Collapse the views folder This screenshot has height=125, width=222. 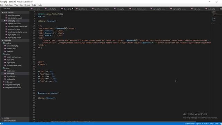point(7,68)
